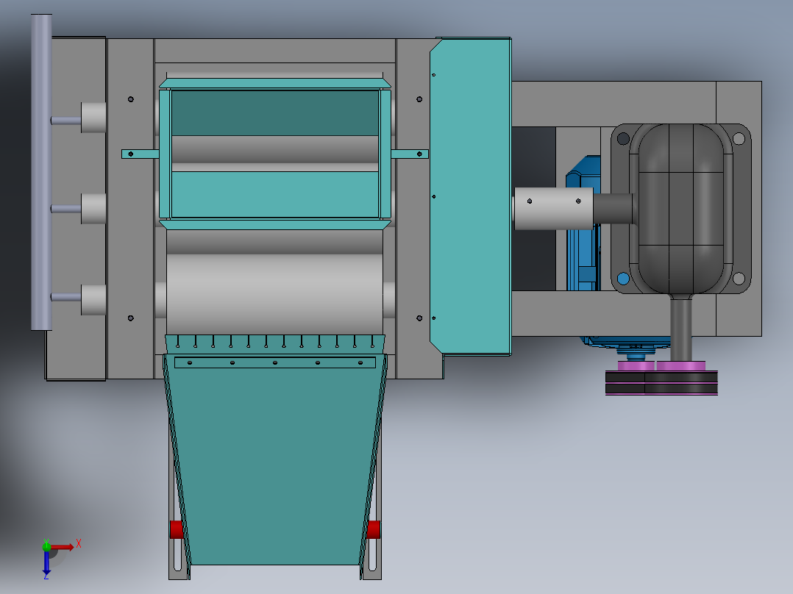Select the dark rounded gearbox housing
This screenshot has width=793, height=594.
pos(681,209)
